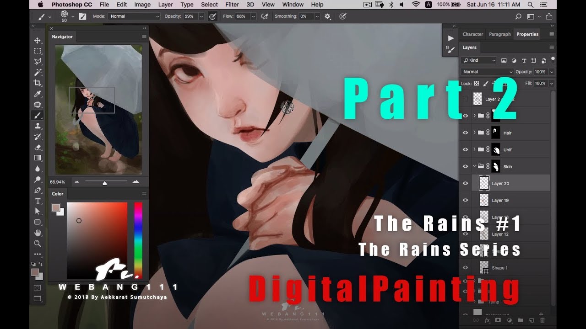Select the Rectangular Marquee tool
This screenshot has height=329, width=586.
[x=38, y=51]
